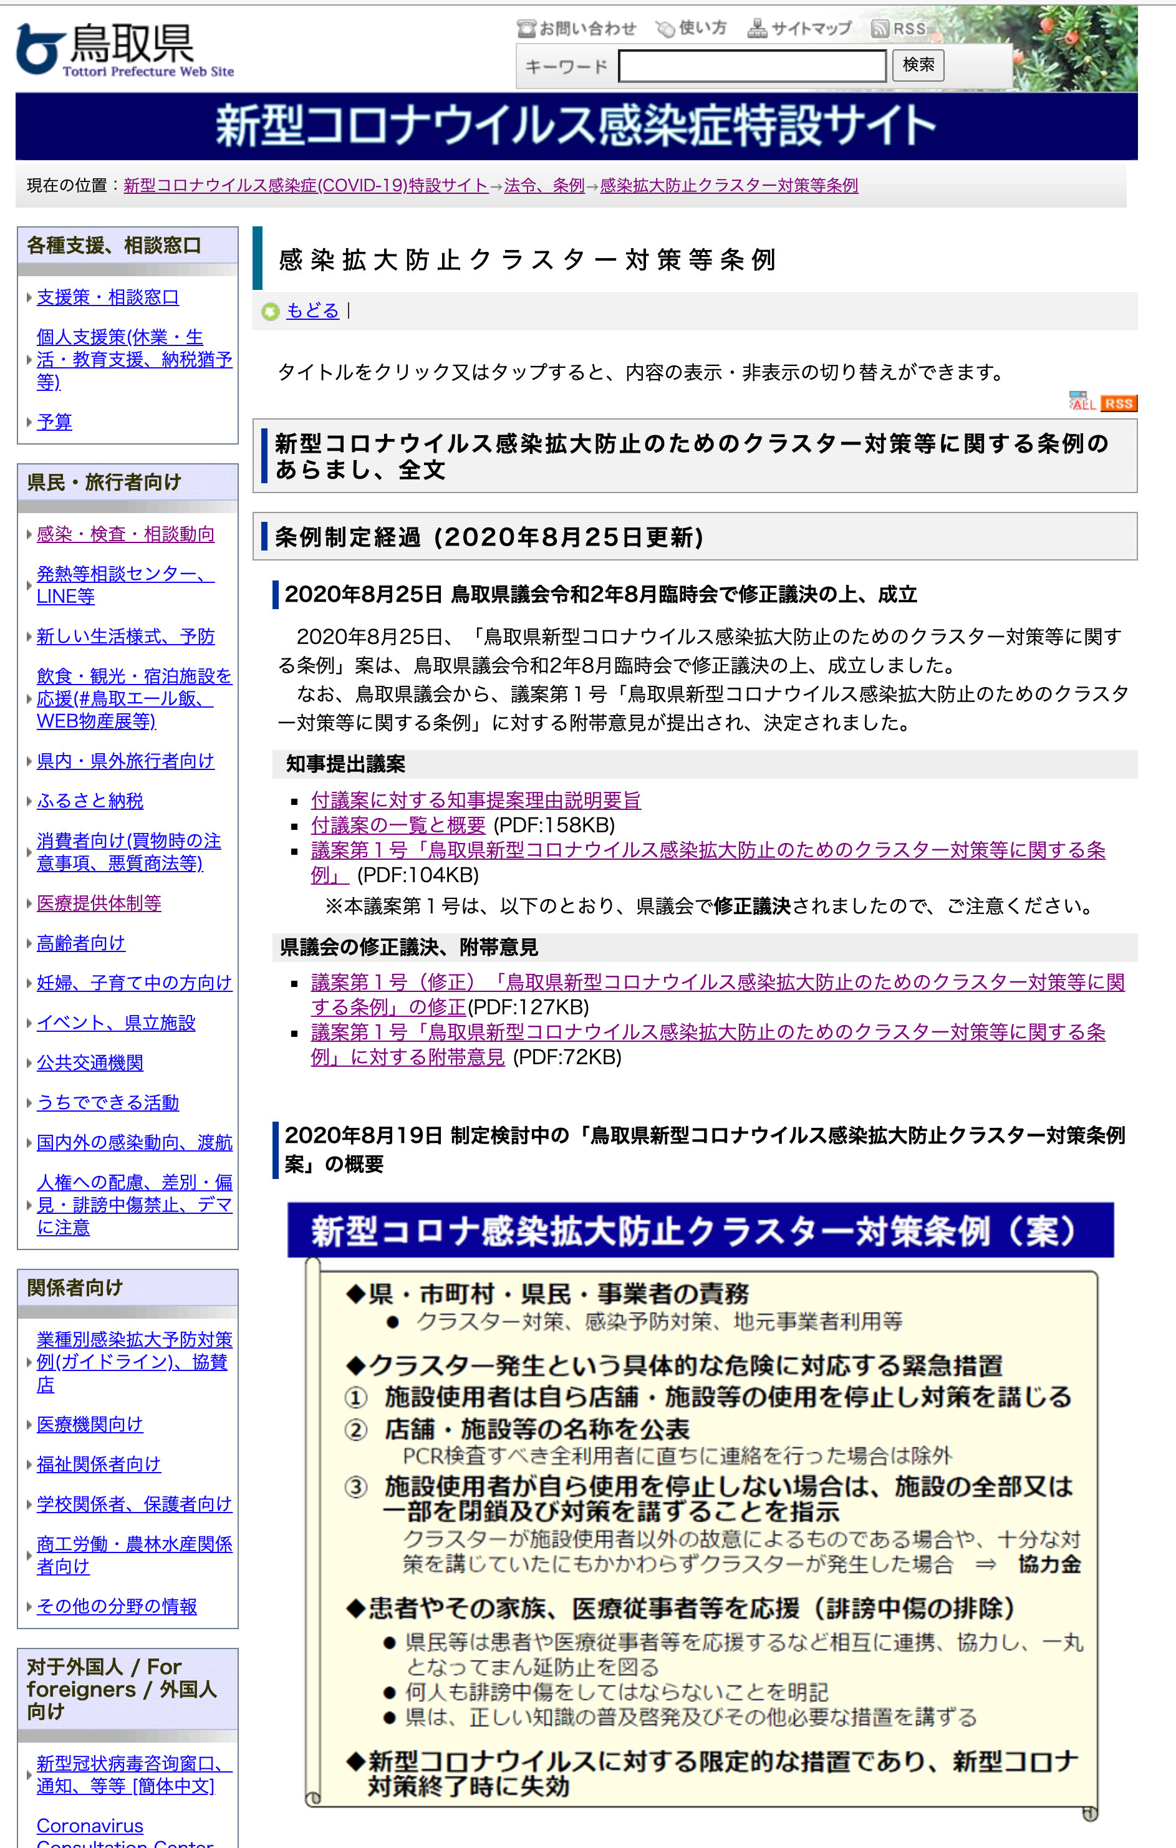Open the RSS link in the header
The image size is (1176, 1848).
pos(899,29)
